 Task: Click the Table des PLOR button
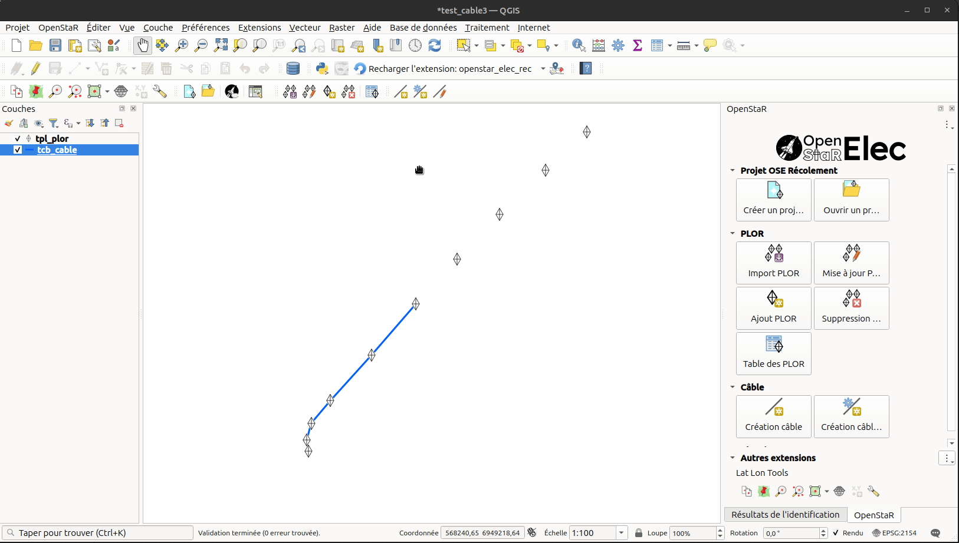[x=773, y=353]
